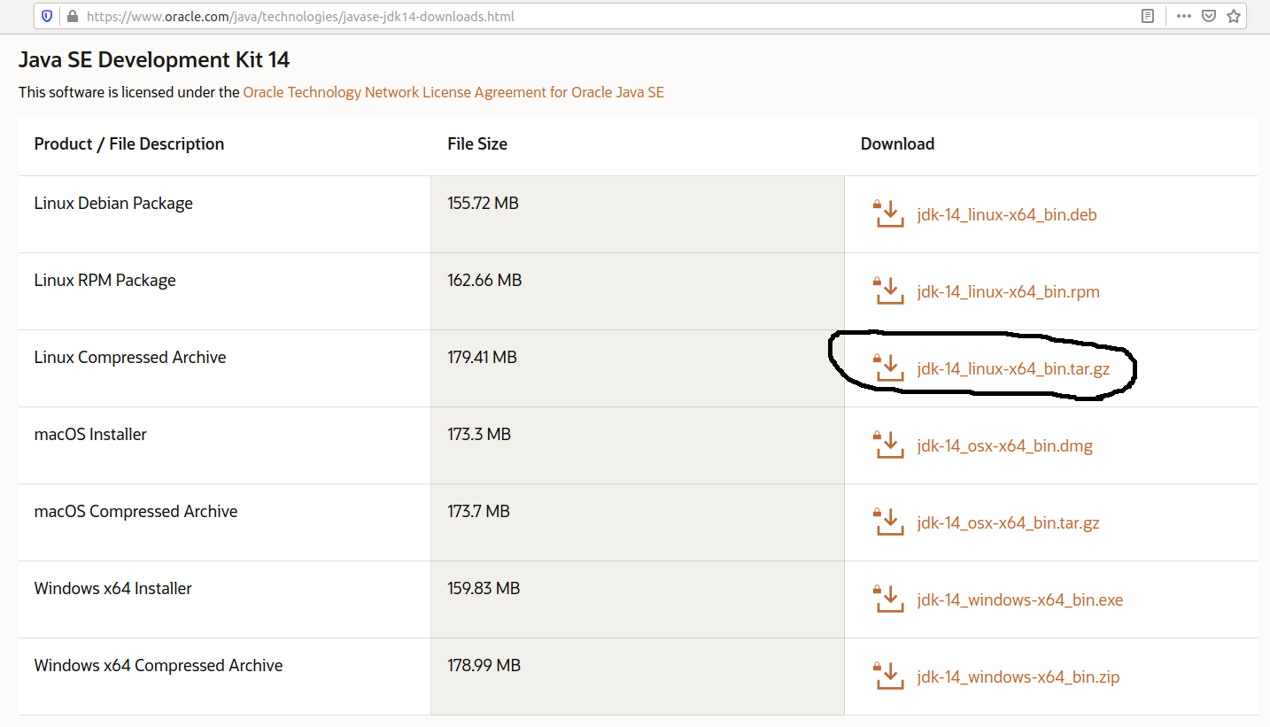Viewport: 1270px width, 727px height.
Task: Click download icon for Windows exe
Action: [x=888, y=599]
